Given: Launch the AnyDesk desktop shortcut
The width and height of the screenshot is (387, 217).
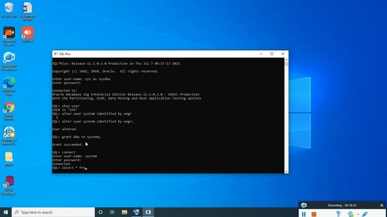Looking at the screenshot, I should [x=27, y=34].
